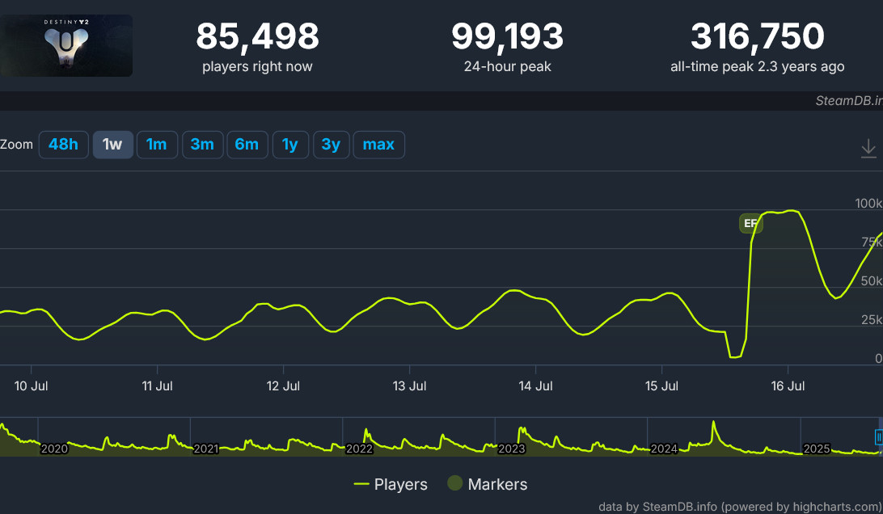The image size is (883, 514).
Task: Click the 2021 label in navigator
Action: point(206,449)
